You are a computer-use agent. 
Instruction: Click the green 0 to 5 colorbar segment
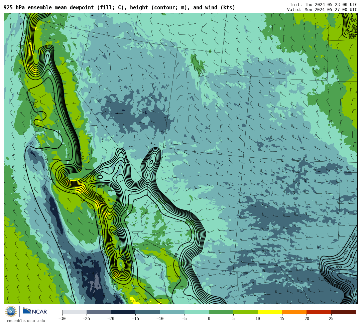click(x=221, y=312)
